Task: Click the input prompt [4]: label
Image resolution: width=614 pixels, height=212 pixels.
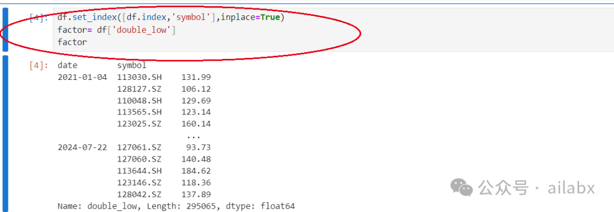Action: tap(39, 18)
